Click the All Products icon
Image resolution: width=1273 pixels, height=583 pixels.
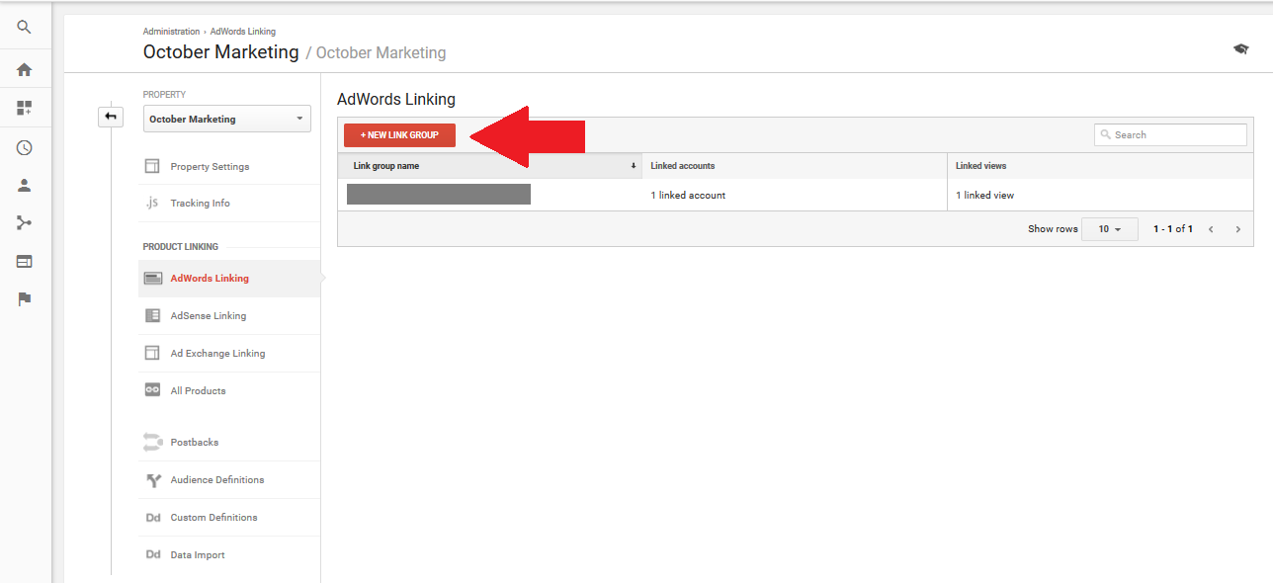pyautogui.click(x=152, y=390)
